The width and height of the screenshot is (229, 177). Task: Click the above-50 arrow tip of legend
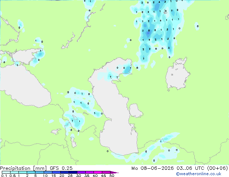pos(114,172)
